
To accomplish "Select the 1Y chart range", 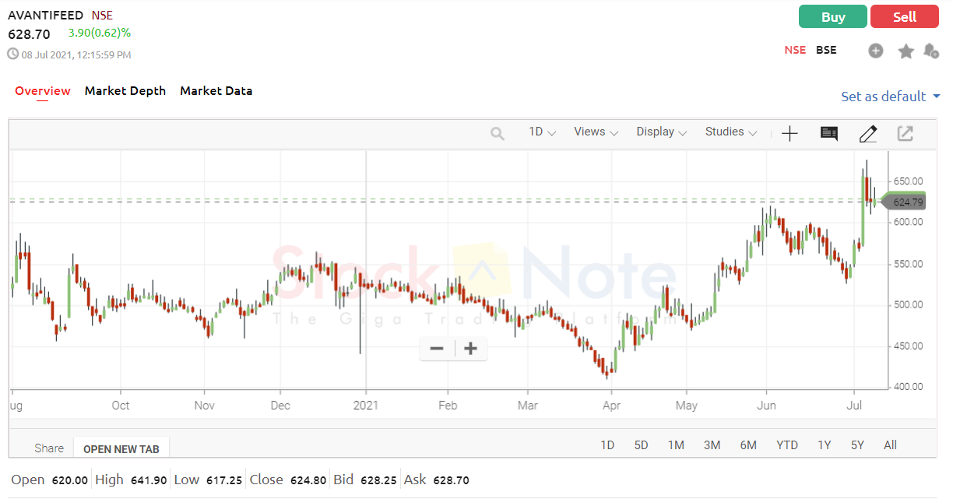I will pos(825,445).
